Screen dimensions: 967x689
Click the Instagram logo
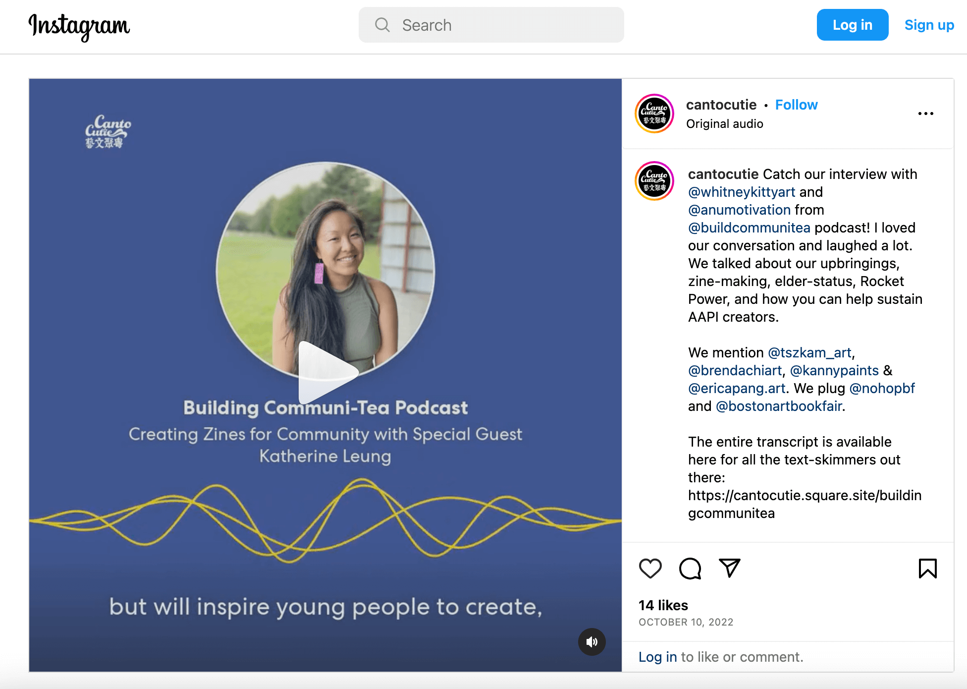(79, 26)
